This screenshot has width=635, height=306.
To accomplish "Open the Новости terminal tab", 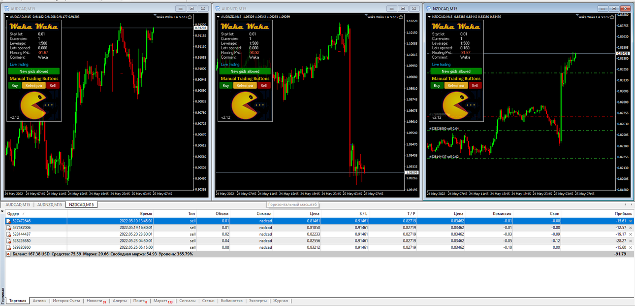I will pos(96,301).
